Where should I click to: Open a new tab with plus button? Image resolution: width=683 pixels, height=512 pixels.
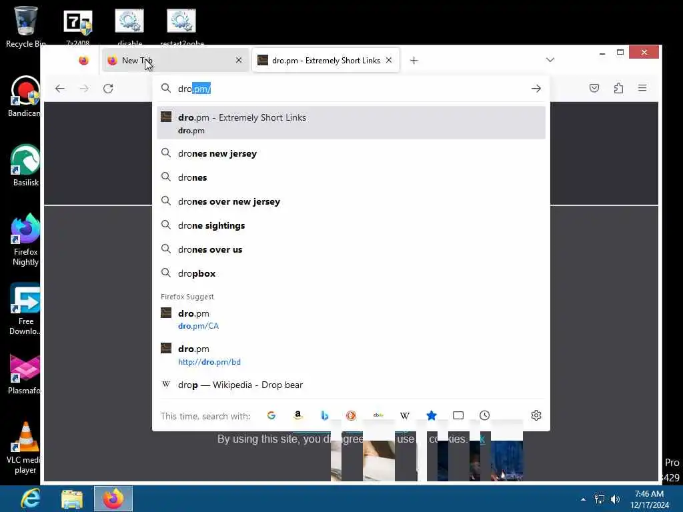point(414,61)
